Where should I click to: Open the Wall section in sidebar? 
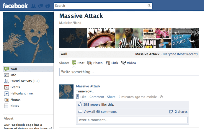[13, 69]
